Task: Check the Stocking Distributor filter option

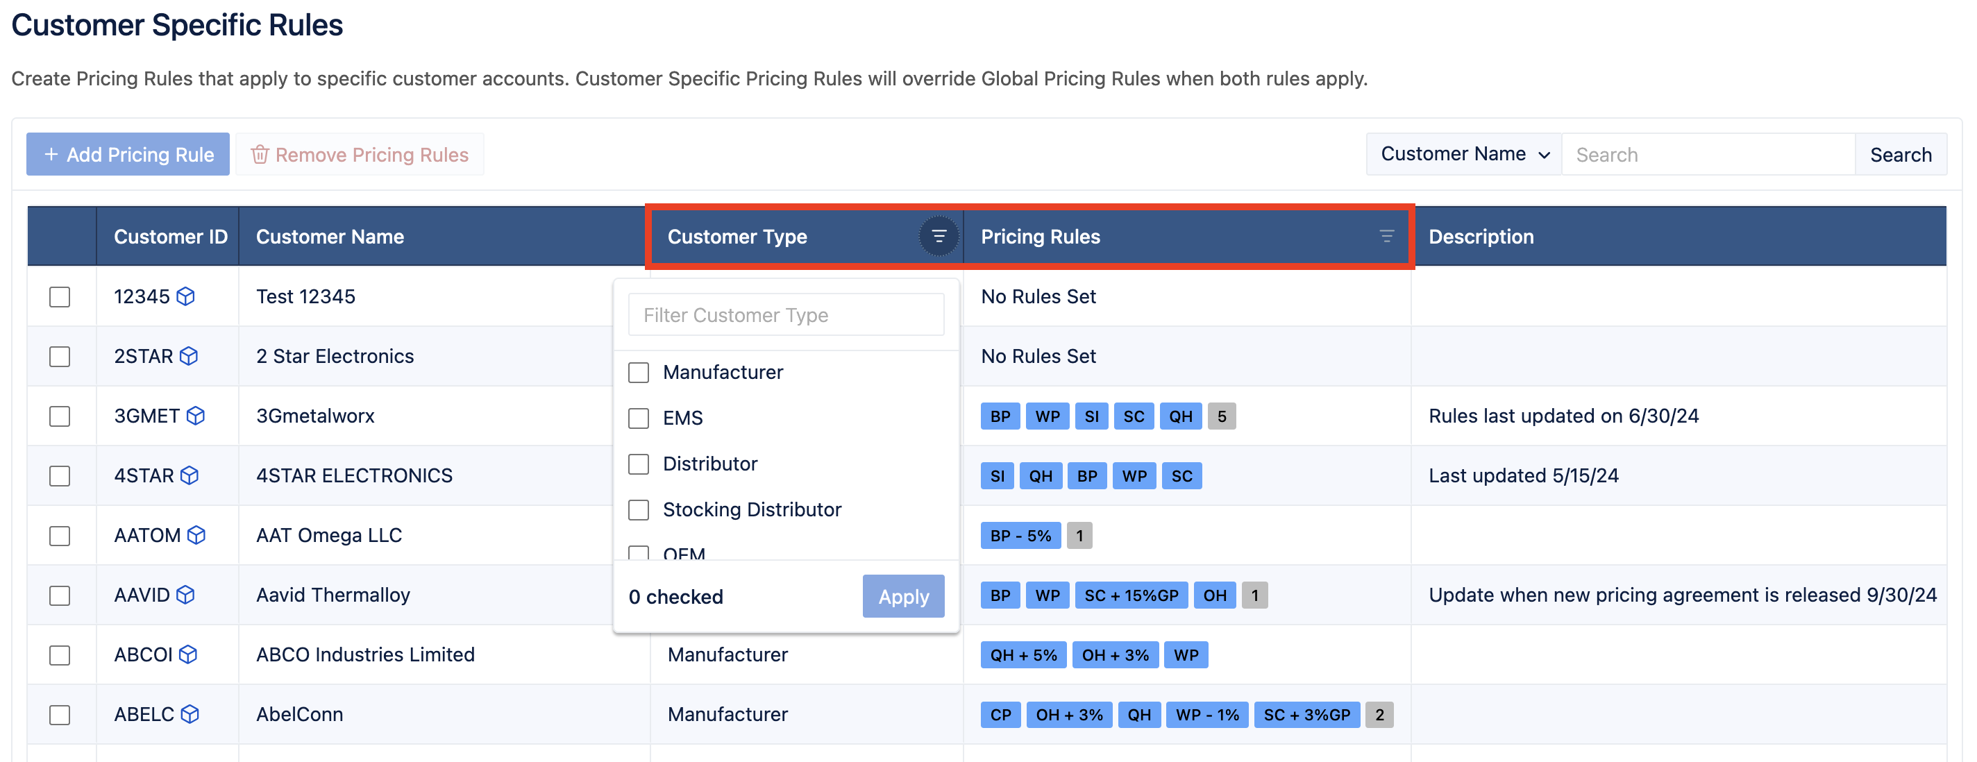Action: (639, 510)
